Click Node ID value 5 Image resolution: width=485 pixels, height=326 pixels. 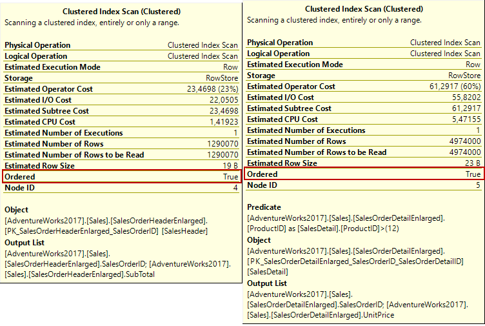[478, 185]
